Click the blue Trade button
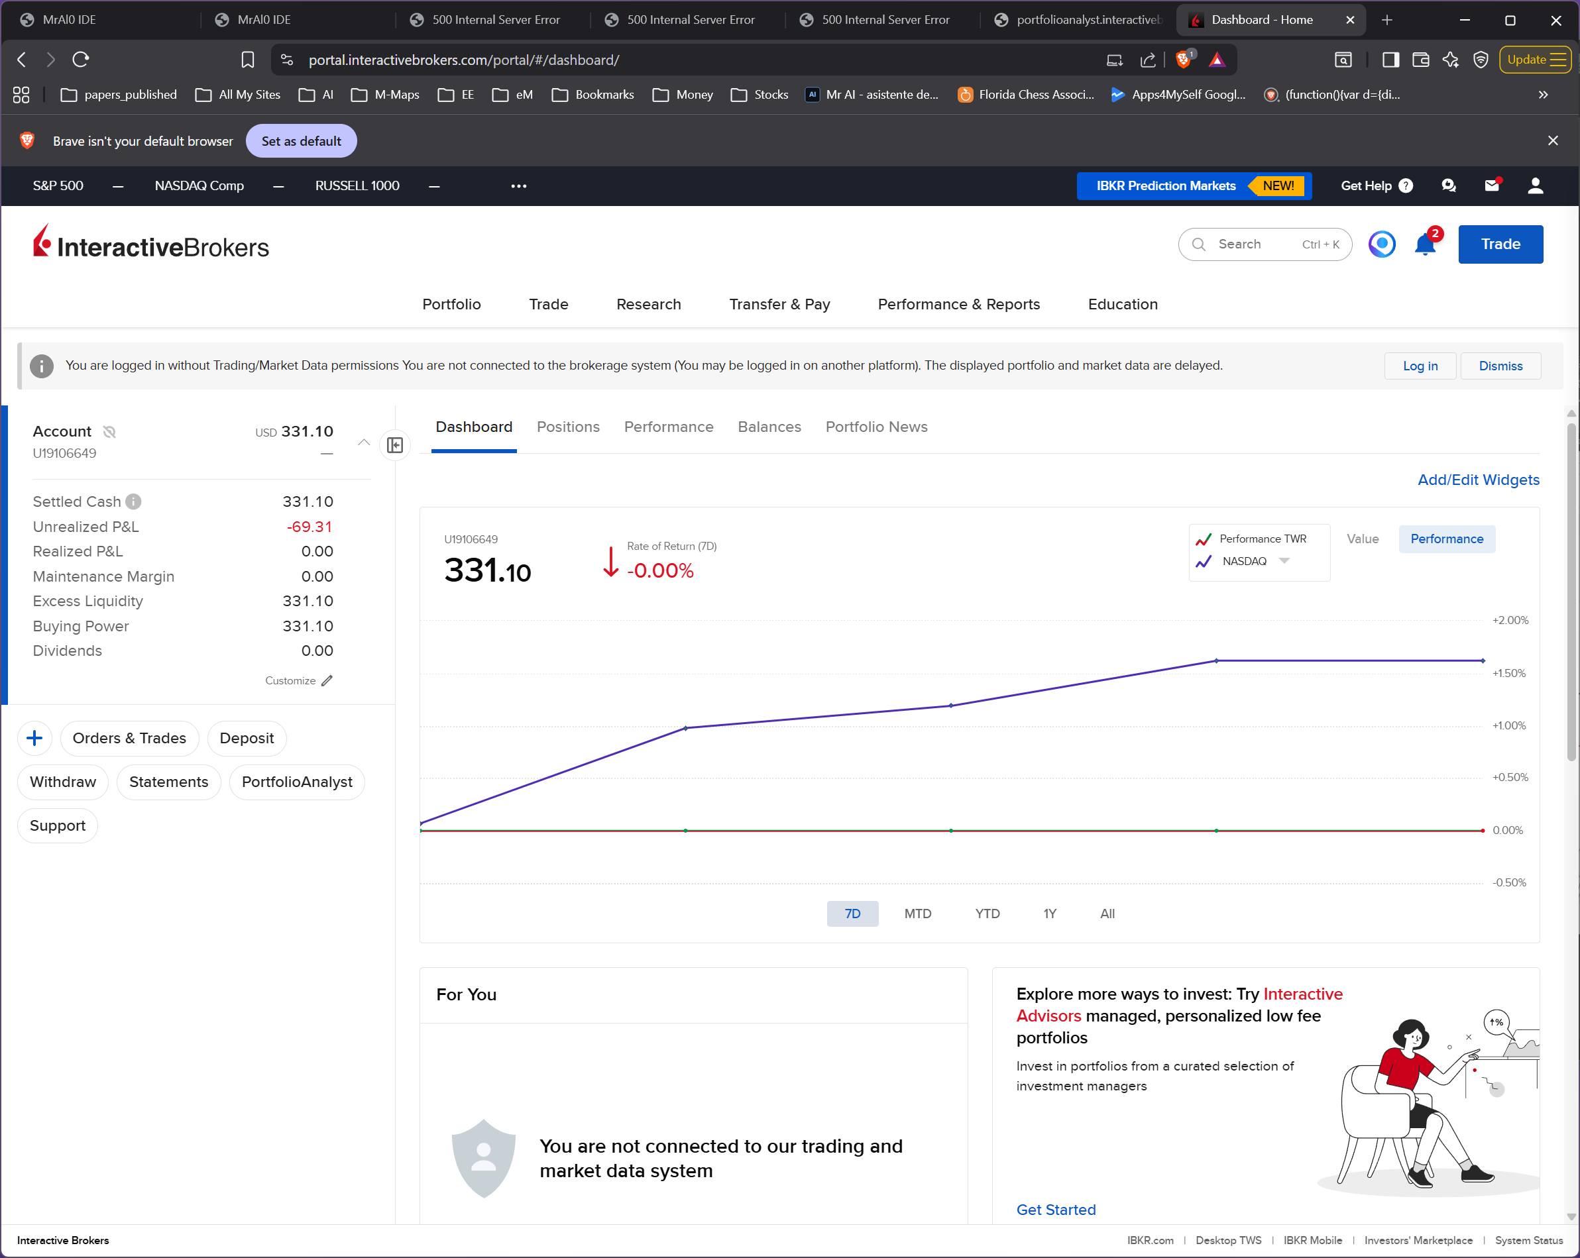Screen dimensions: 1580x1258 (x=1499, y=244)
